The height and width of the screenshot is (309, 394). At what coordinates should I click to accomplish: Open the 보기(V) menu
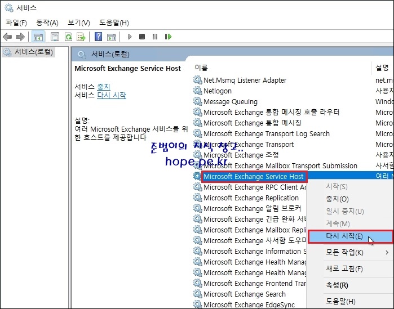79,23
